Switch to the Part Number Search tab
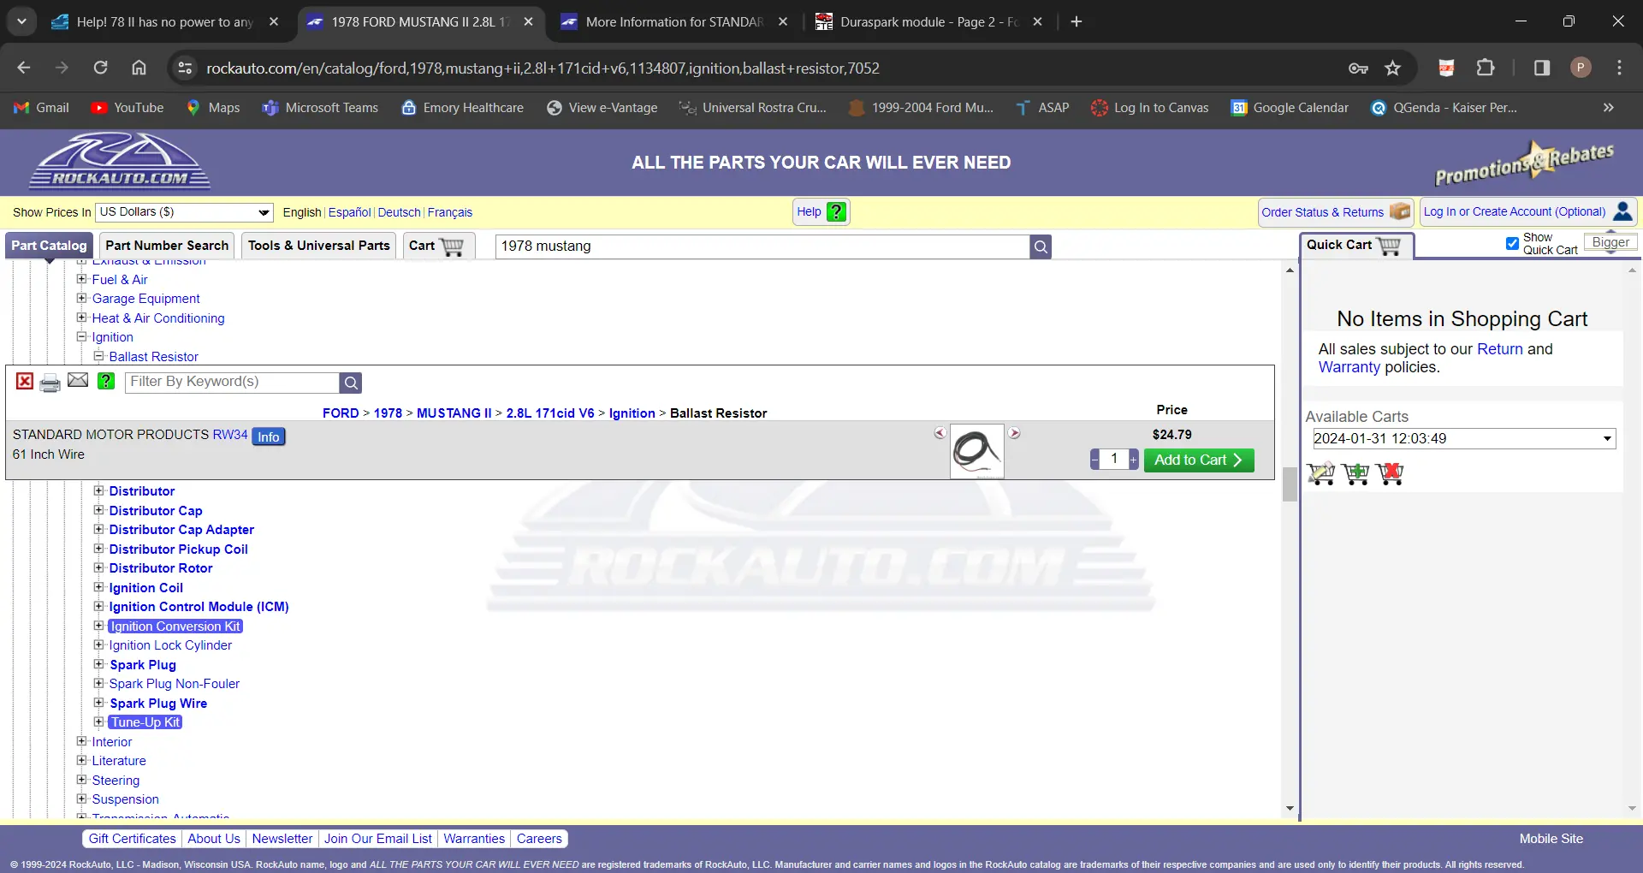1643x873 pixels. pos(167,246)
